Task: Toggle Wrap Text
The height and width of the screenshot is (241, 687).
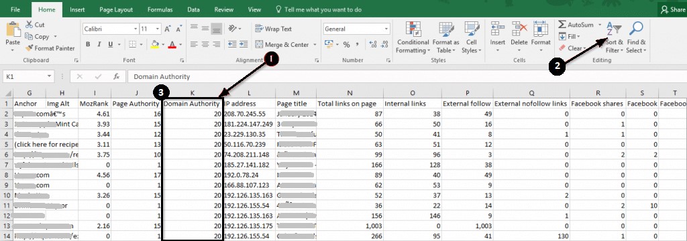Action: (x=273, y=29)
